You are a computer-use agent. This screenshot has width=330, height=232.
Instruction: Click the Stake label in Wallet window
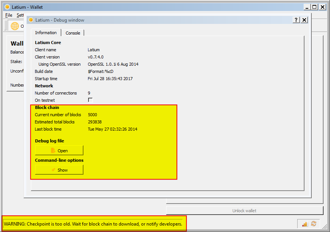click(16, 62)
